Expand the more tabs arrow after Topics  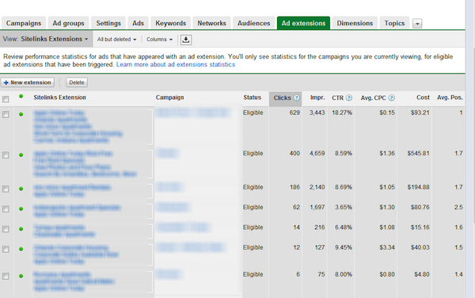coord(417,23)
